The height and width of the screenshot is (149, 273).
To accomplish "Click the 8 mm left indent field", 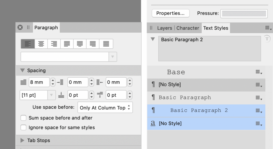I will pos(39,82).
